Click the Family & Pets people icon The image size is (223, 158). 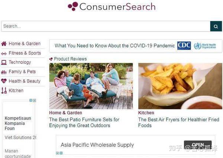4,72
